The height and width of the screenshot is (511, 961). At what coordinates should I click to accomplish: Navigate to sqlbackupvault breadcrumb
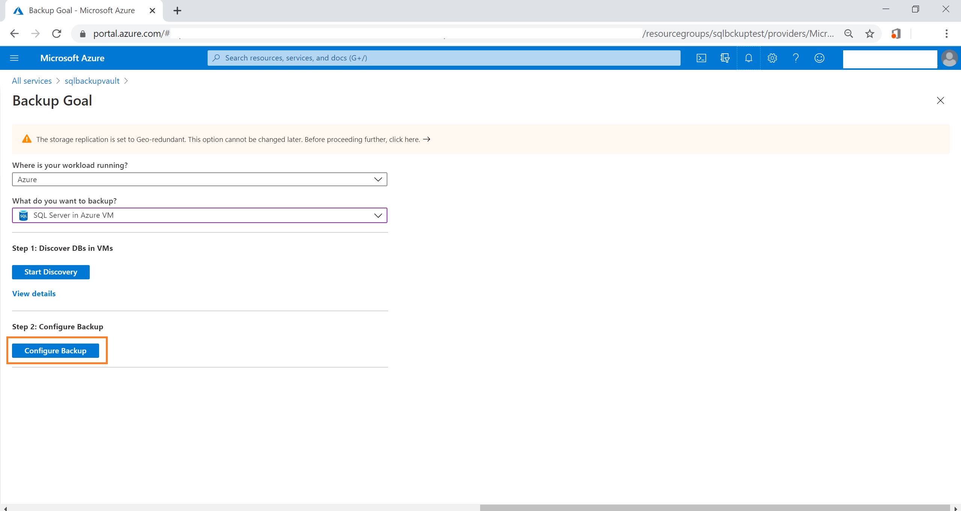(92, 81)
